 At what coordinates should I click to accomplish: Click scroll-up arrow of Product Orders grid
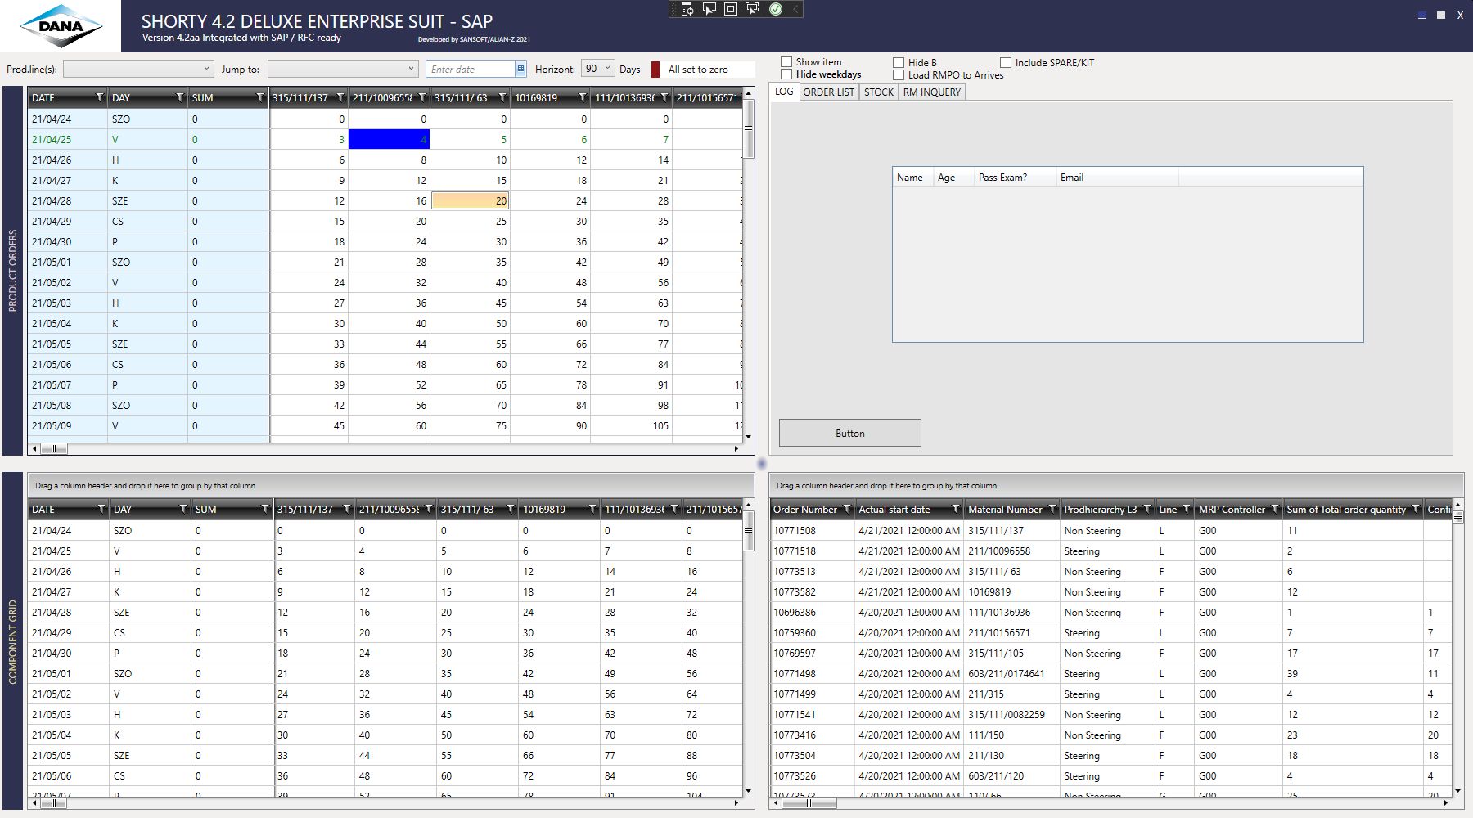coord(748,94)
